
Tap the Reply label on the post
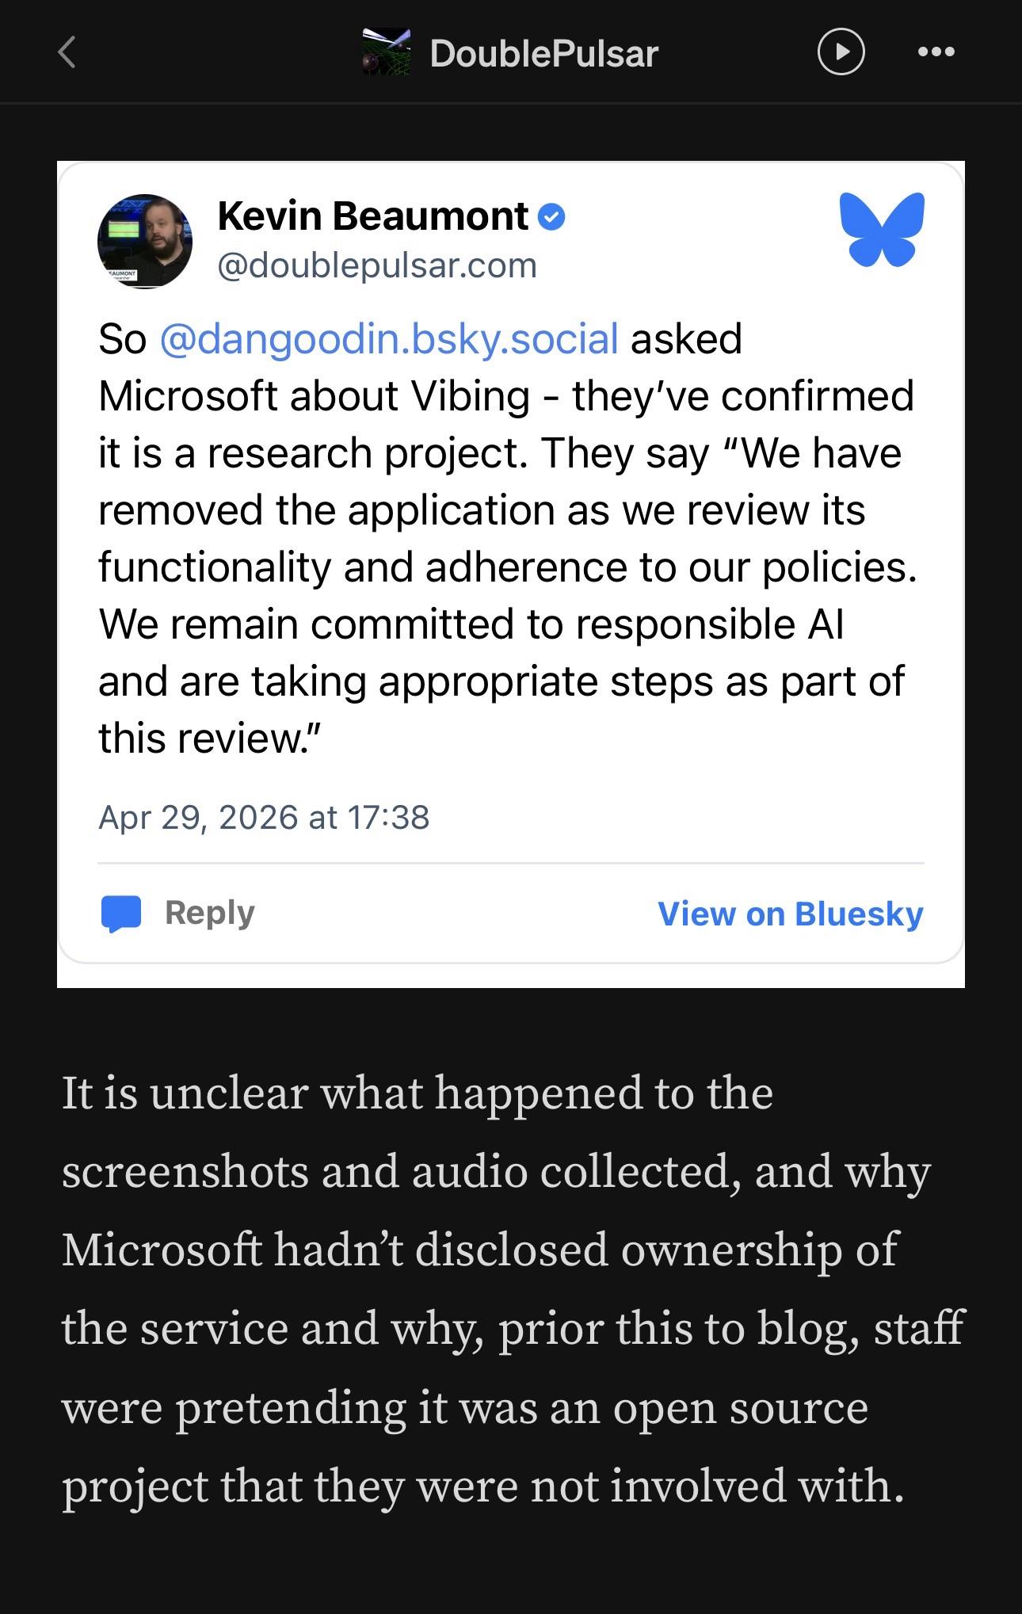(209, 913)
